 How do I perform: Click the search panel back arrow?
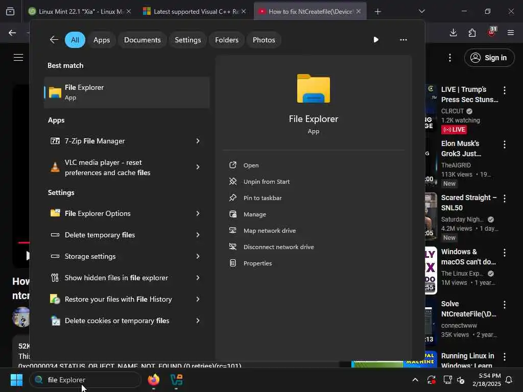tap(54, 40)
